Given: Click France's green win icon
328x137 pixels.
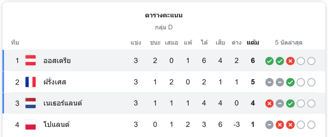Looking at the screenshot, I should (290, 82).
